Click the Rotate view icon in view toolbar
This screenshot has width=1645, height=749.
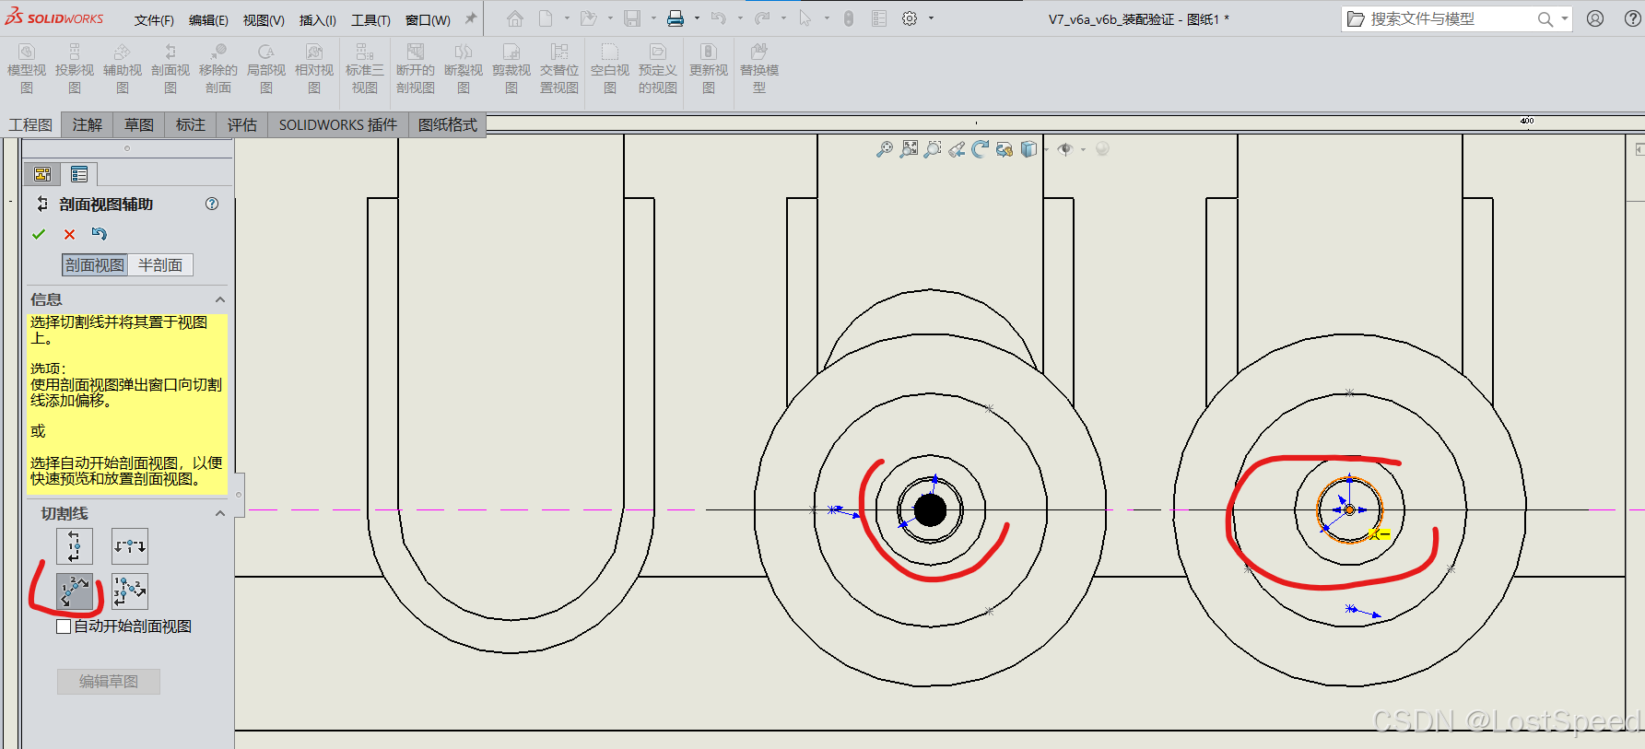(981, 149)
